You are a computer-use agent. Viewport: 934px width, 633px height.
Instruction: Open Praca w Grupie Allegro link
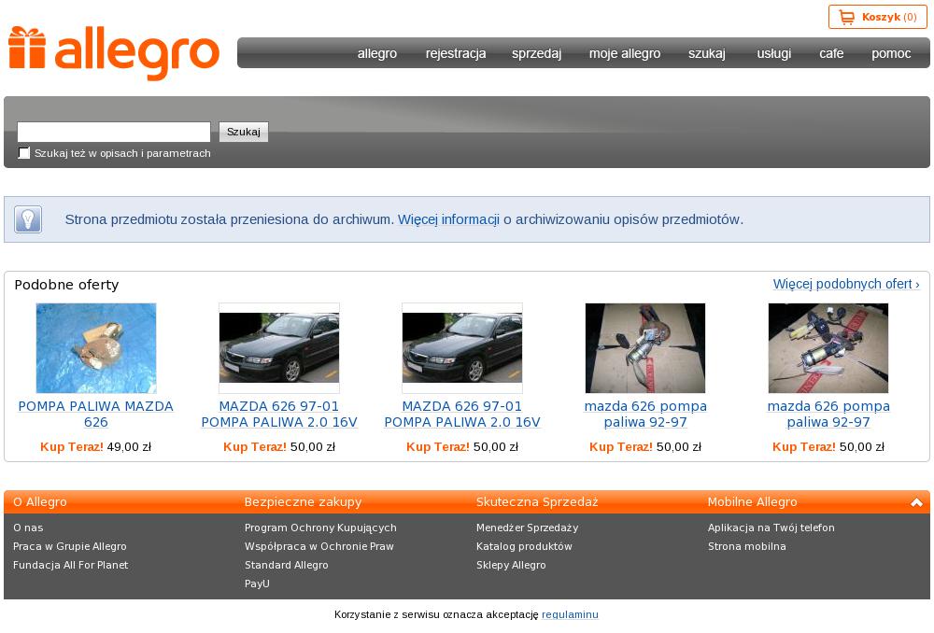tap(70, 547)
